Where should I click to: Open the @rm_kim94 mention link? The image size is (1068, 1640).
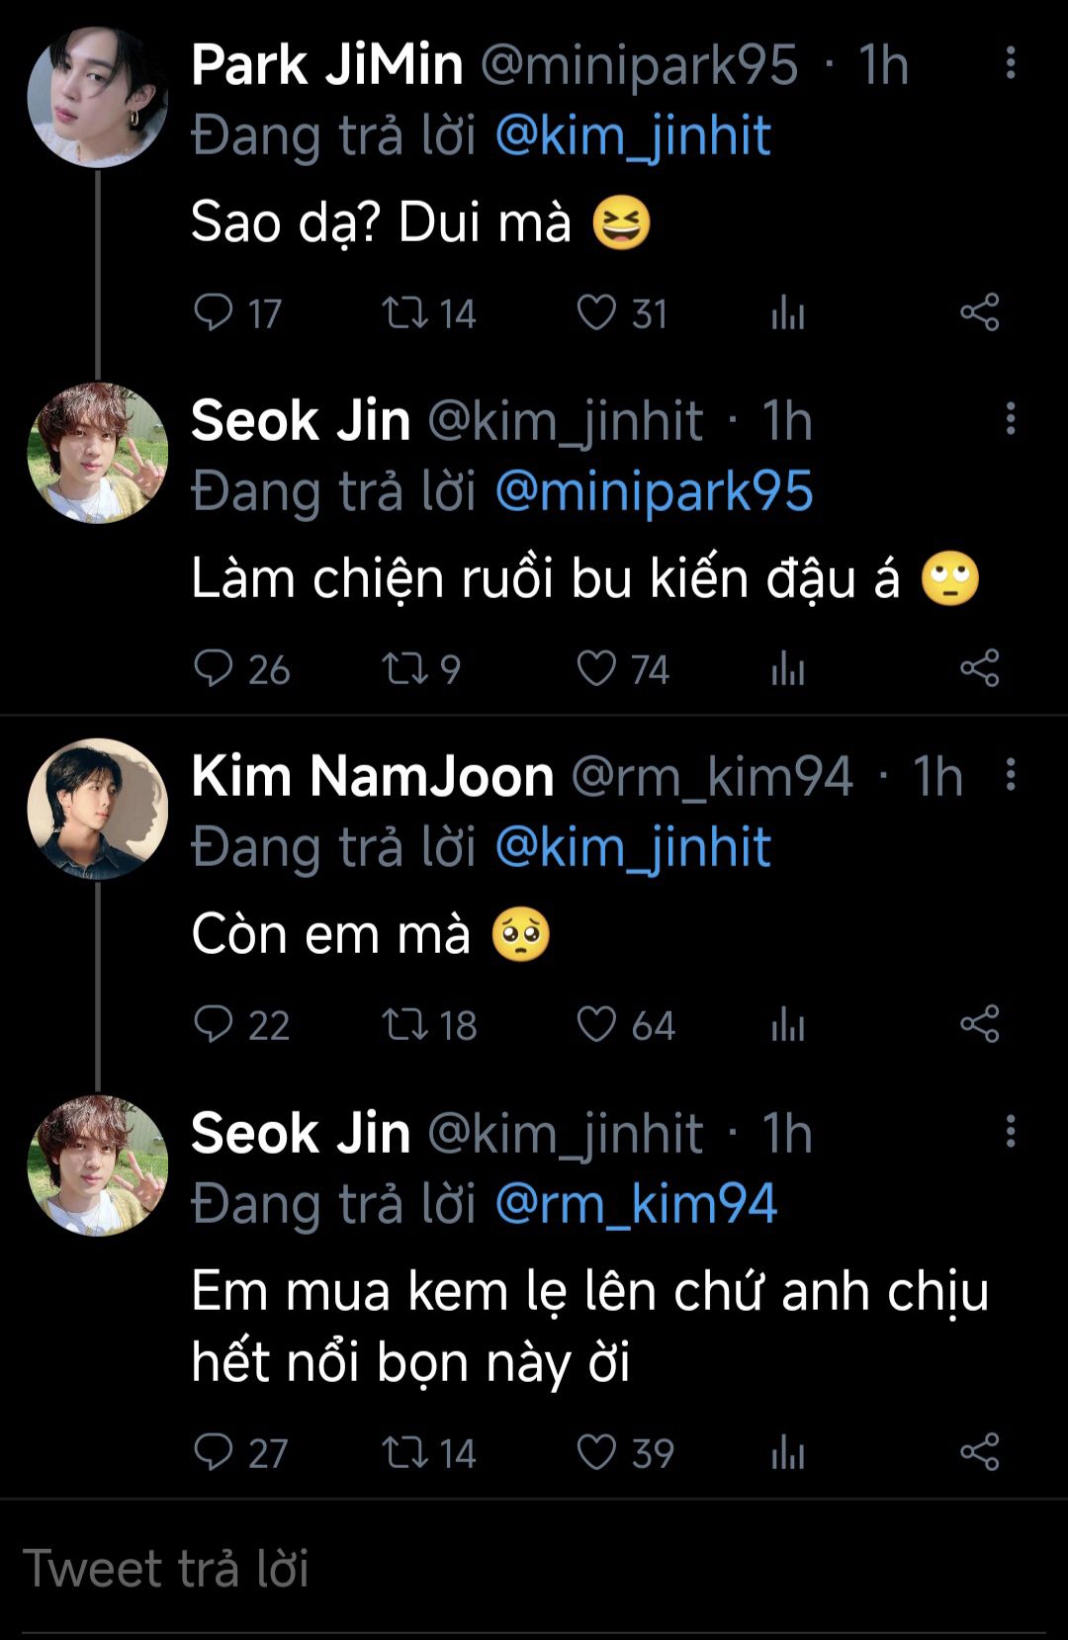[635, 1204]
